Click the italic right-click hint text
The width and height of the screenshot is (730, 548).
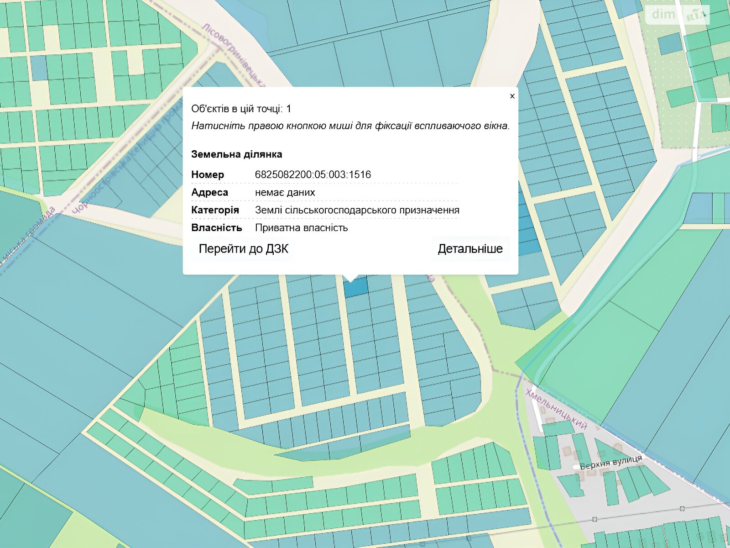click(350, 126)
